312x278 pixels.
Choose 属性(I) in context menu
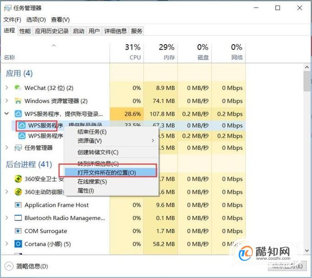(112, 191)
